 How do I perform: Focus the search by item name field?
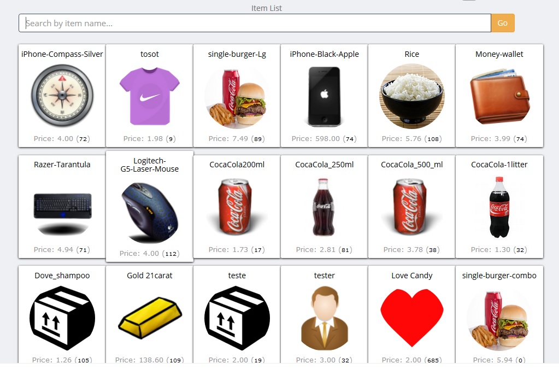tap(255, 23)
